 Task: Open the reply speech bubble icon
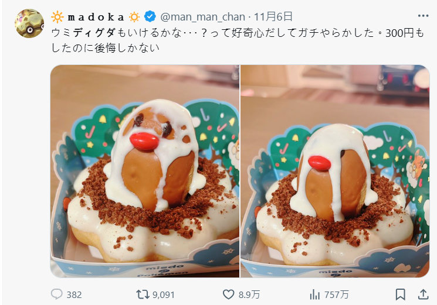(x=56, y=294)
